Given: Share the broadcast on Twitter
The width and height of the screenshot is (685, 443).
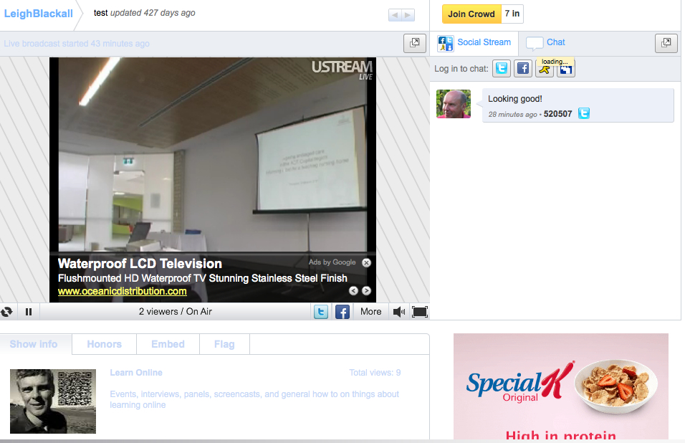Looking at the screenshot, I should tap(321, 312).
